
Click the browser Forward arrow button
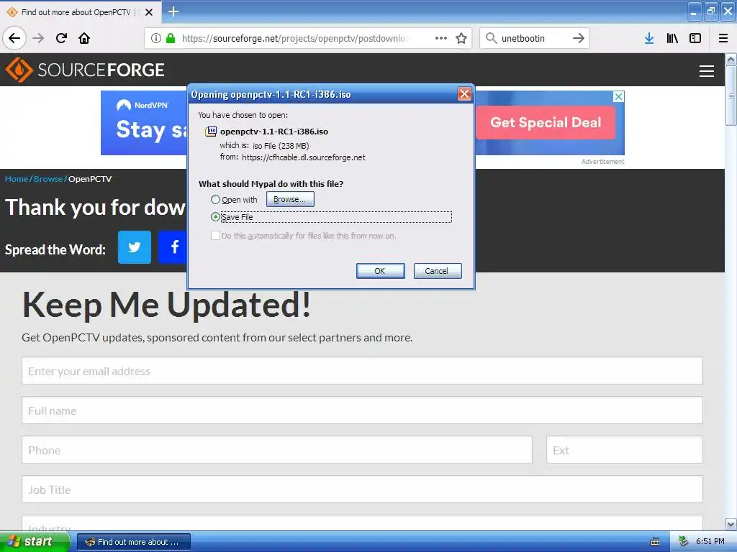tap(38, 38)
